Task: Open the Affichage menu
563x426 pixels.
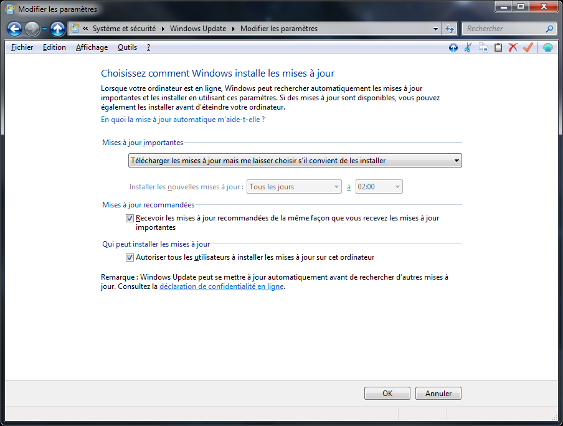Action: [92, 47]
